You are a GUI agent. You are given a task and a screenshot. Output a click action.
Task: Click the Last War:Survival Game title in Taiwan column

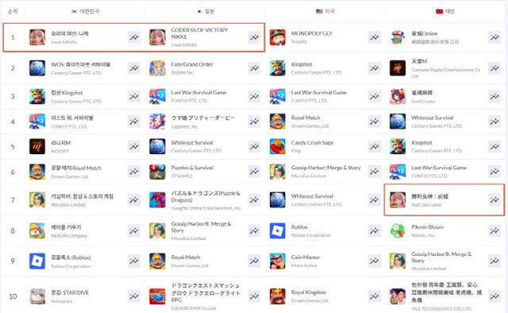pyautogui.click(x=439, y=168)
